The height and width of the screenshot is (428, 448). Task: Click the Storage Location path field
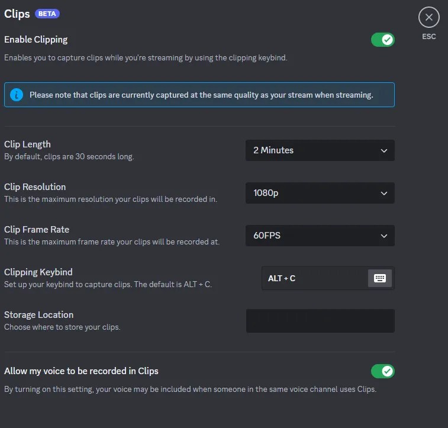point(320,321)
